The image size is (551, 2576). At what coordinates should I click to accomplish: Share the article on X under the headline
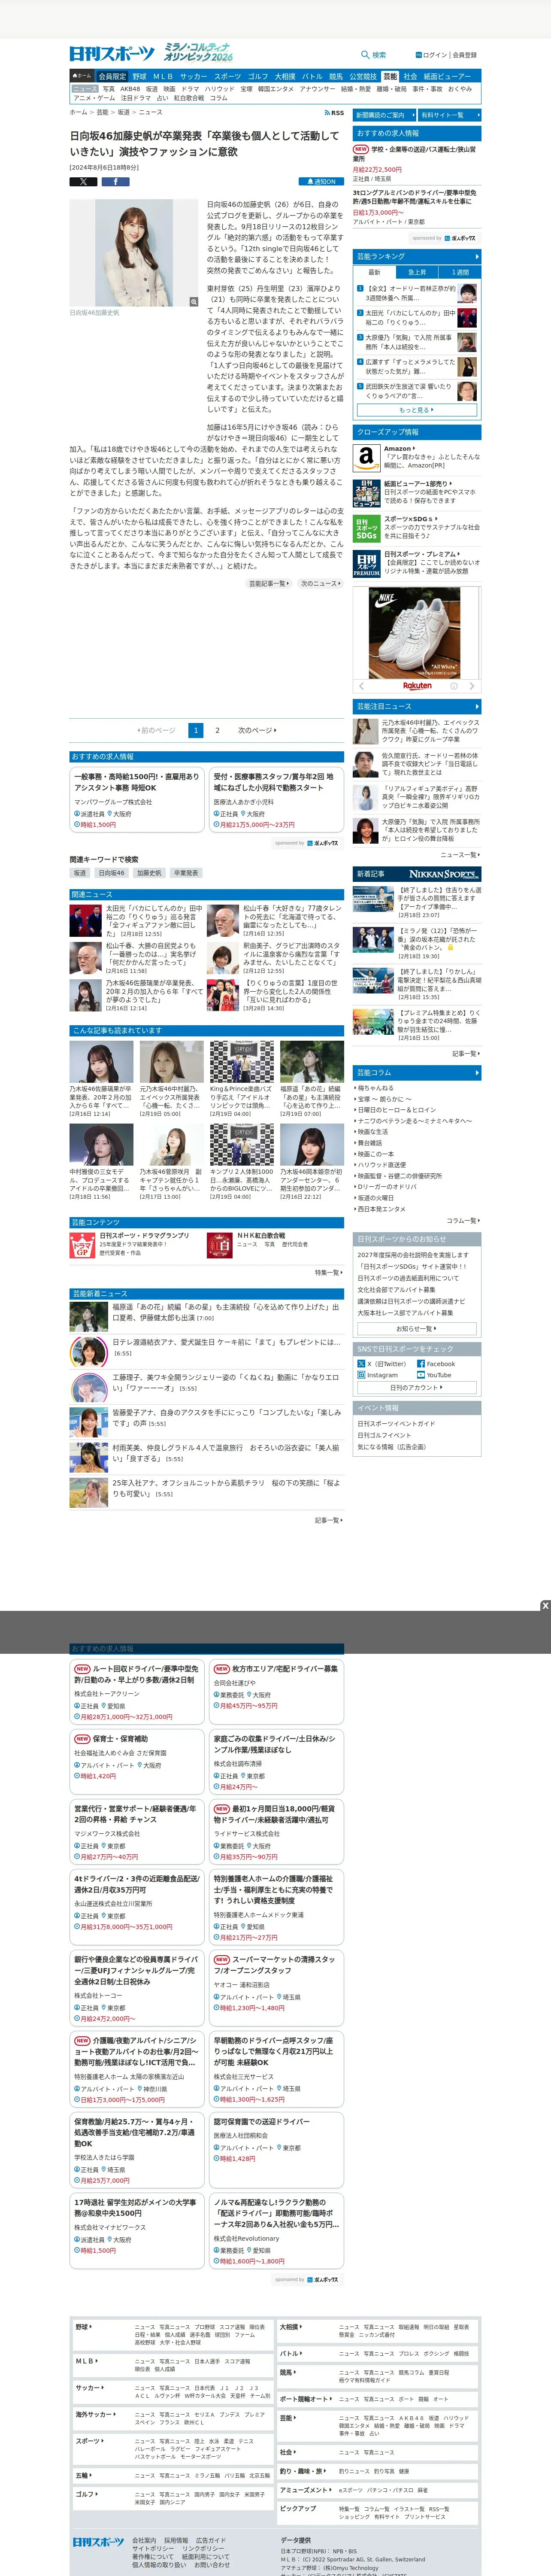(x=83, y=182)
